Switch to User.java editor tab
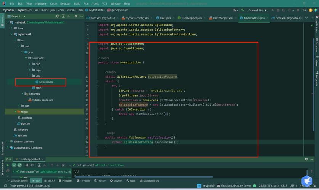The image size is (319, 190). point(165,18)
